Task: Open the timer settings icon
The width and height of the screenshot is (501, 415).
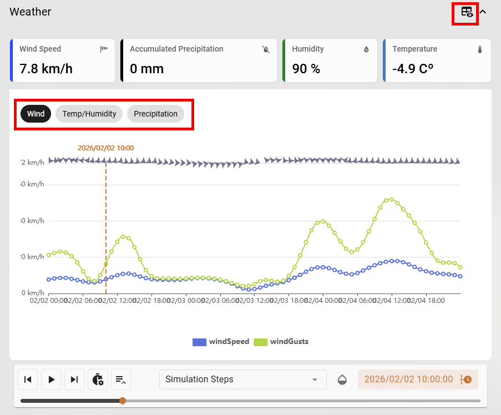Action: [98, 379]
